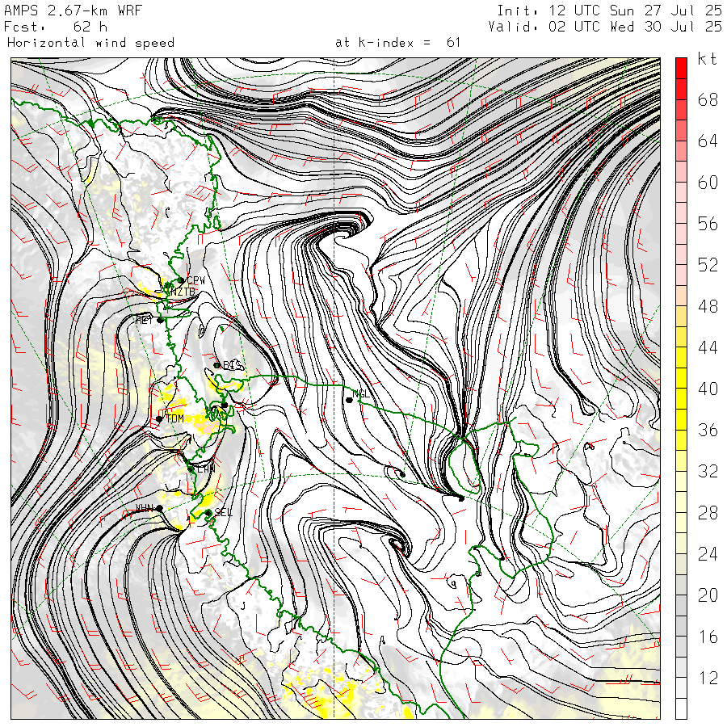The height and width of the screenshot is (727, 727).
Task: Click the '64' color bar scale label
Action: (708, 141)
